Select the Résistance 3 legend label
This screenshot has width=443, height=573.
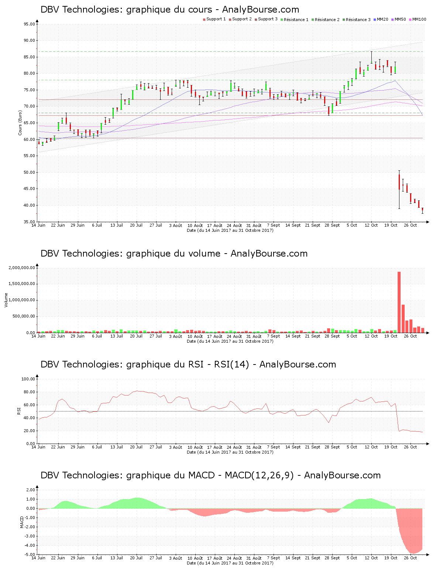click(x=358, y=20)
